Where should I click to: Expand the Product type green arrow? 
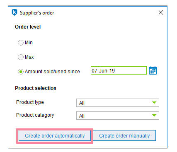click(x=154, y=103)
